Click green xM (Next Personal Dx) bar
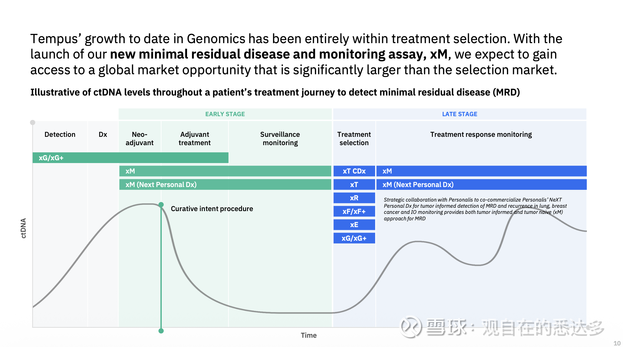Image resolution: width=623 pixels, height=347 pixels. tap(225, 185)
